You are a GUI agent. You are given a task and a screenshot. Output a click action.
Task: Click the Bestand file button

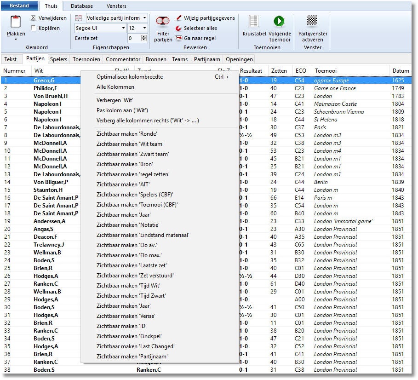click(x=19, y=6)
